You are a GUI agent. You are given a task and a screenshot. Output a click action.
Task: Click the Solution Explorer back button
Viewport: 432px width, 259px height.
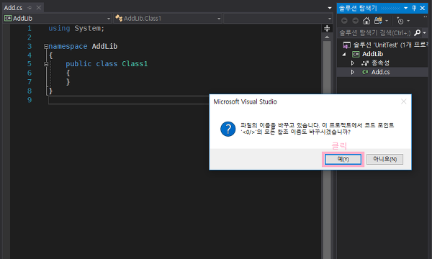pyautogui.click(x=344, y=21)
